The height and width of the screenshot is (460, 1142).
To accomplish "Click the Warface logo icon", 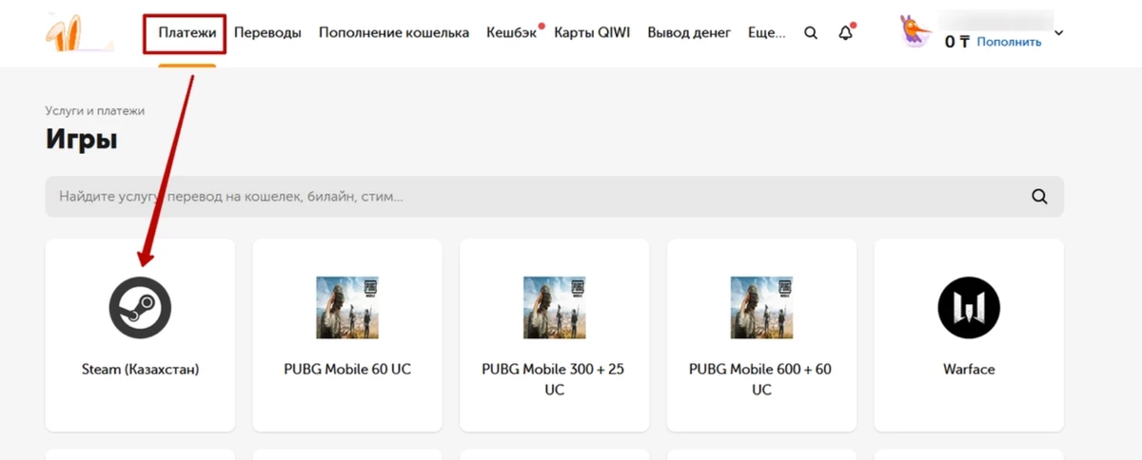I will point(969,307).
